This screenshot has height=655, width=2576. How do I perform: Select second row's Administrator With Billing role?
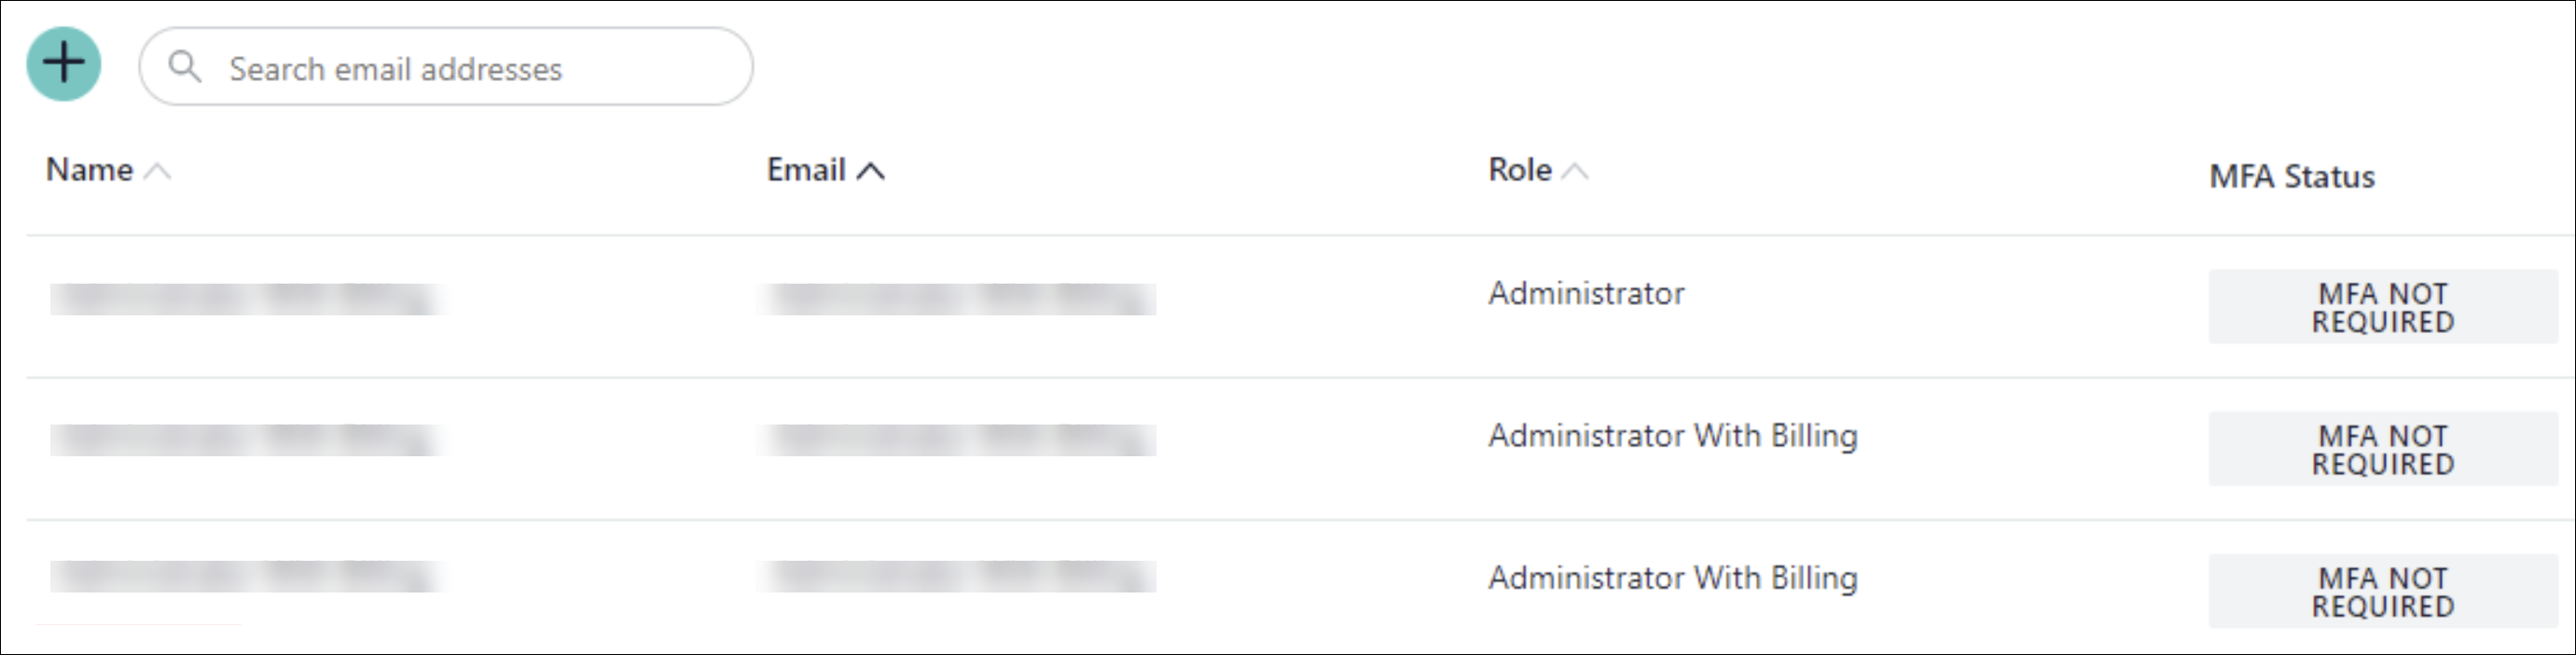[x=1672, y=436]
